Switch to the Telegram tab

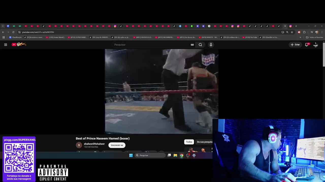180,26
